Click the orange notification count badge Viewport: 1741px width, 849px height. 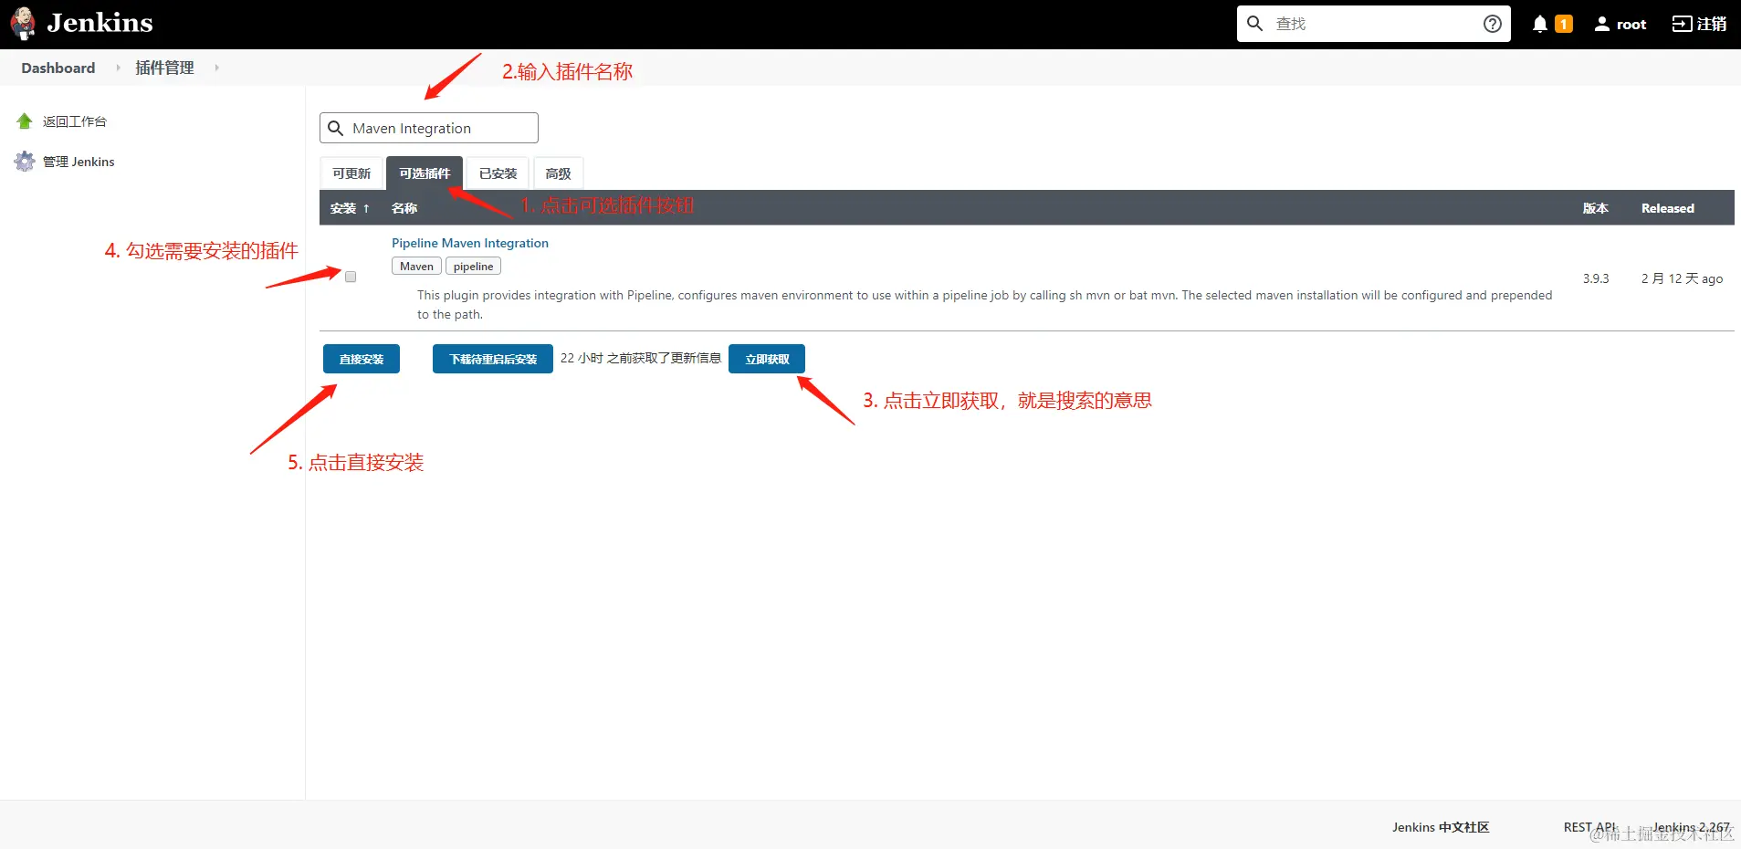[1564, 24]
